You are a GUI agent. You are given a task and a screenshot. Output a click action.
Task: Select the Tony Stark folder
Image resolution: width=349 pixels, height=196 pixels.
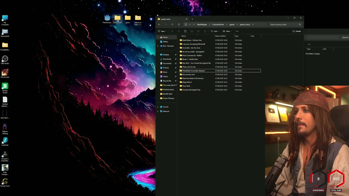pos(220,86)
